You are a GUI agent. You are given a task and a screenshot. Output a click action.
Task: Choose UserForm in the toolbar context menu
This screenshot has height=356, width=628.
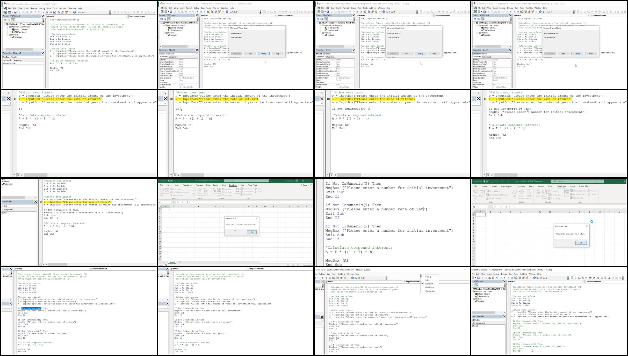click(x=429, y=287)
